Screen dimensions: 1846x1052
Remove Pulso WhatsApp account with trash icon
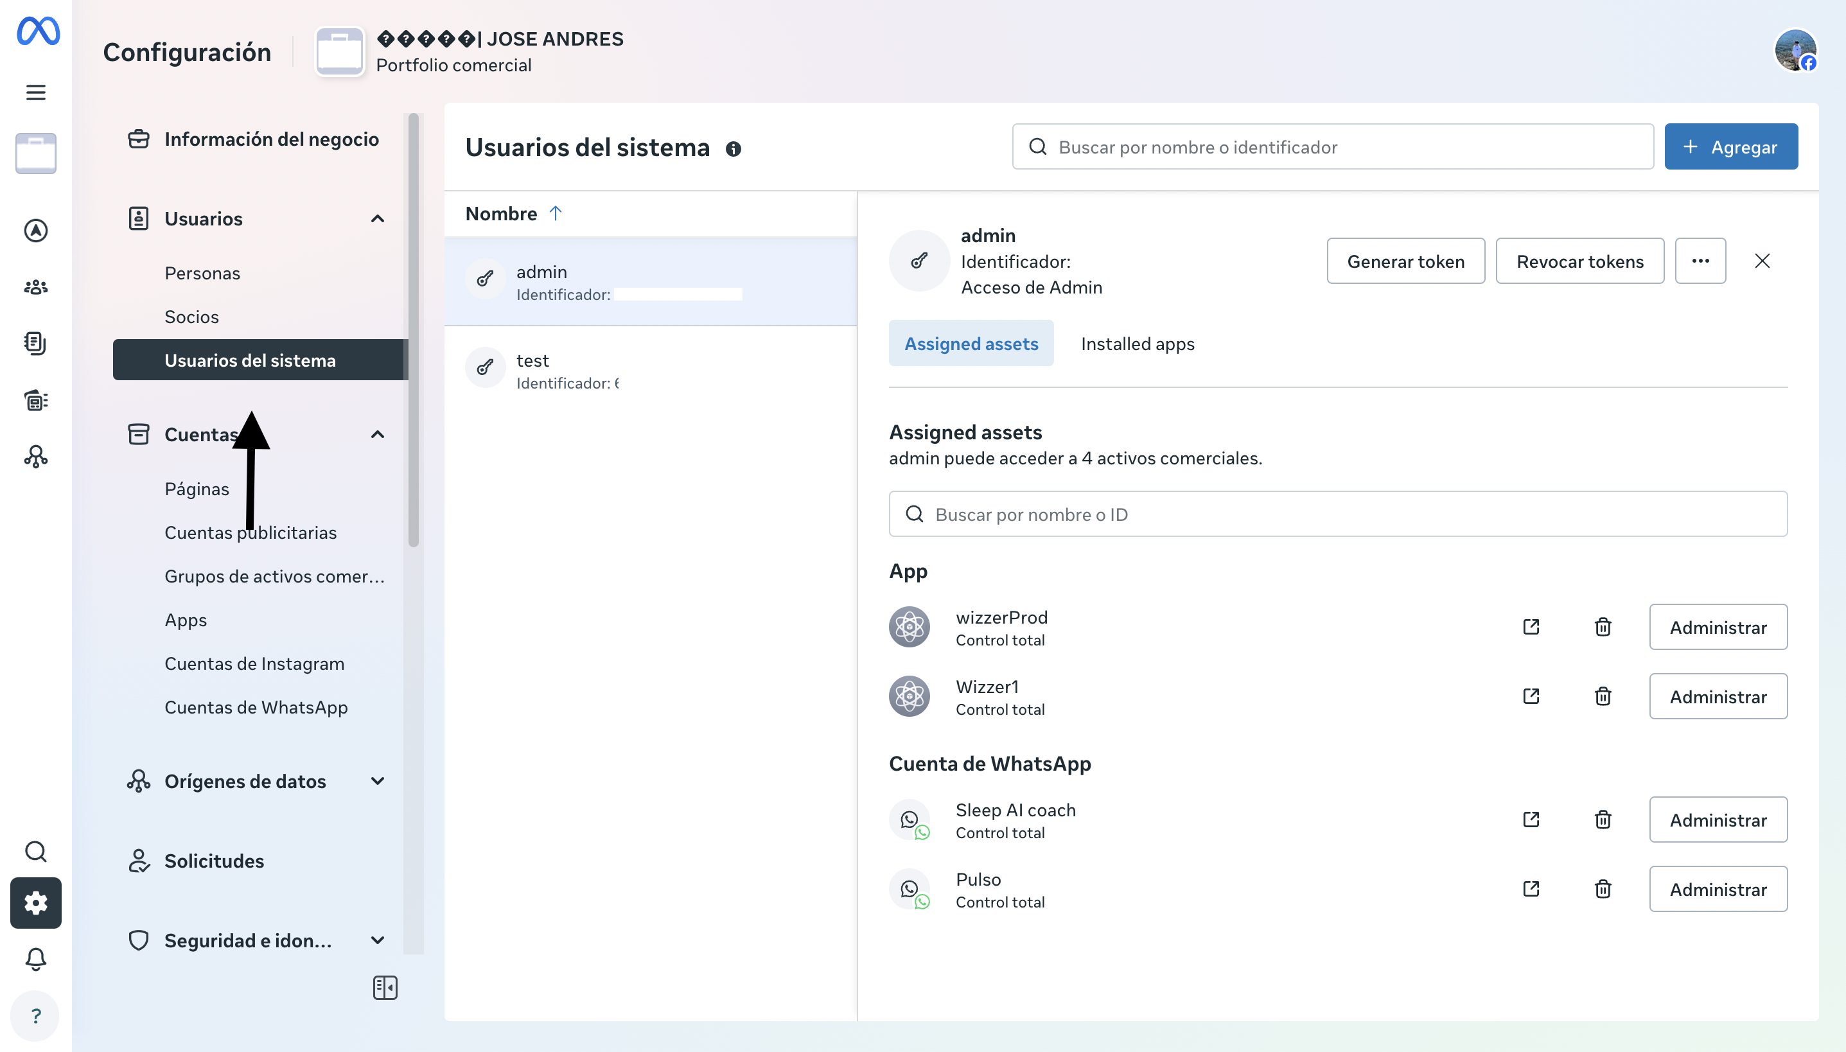click(x=1603, y=889)
